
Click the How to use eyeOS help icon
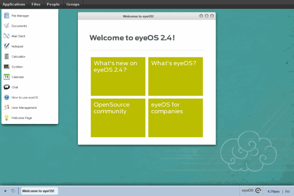(x=6, y=97)
